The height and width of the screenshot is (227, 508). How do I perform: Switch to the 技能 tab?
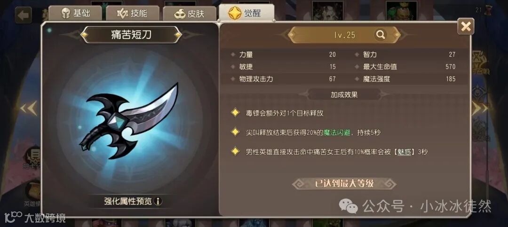pyautogui.click(x=133, y=13)
